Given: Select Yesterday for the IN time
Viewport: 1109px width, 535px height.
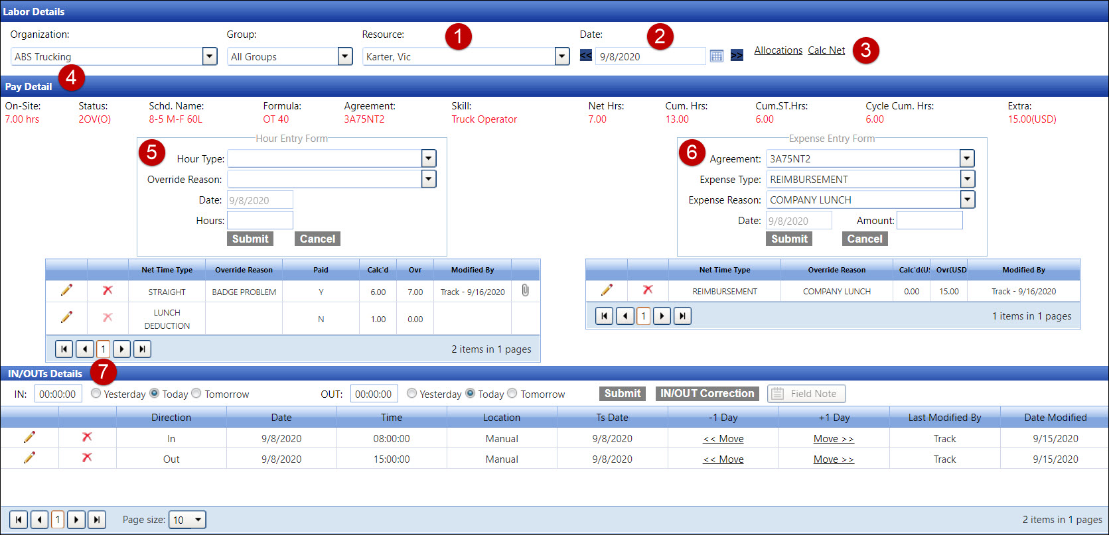Looking at the screenshot, I should coord(96,394).
